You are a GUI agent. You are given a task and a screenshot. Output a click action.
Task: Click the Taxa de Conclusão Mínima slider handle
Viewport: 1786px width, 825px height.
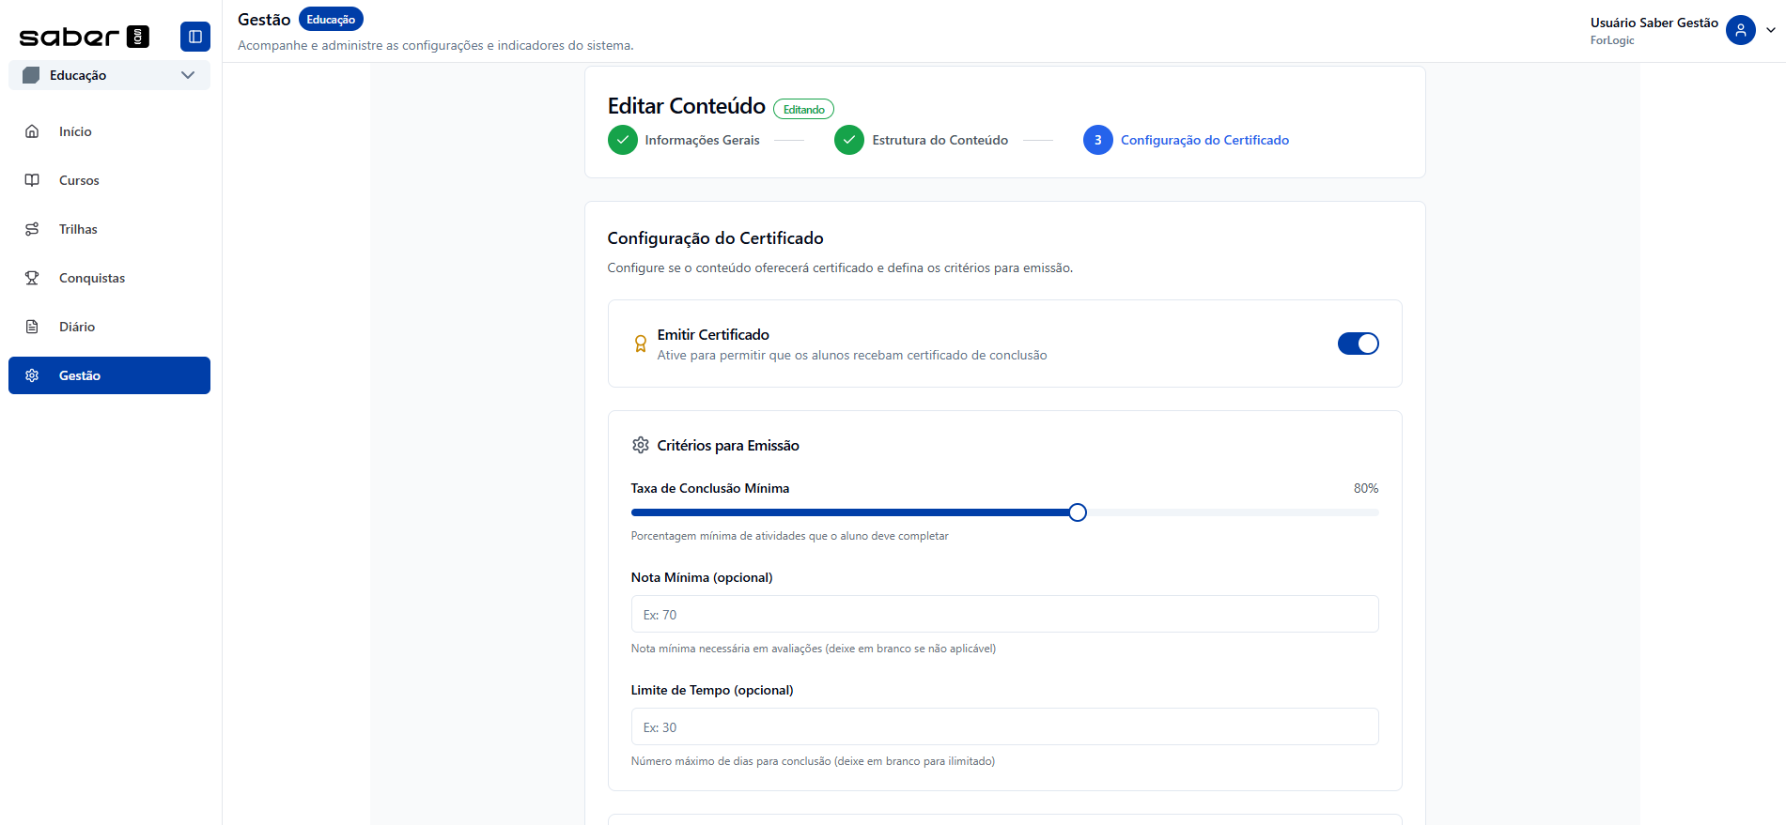coord(1078,512)
